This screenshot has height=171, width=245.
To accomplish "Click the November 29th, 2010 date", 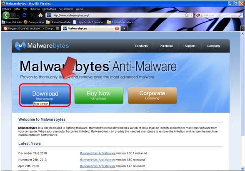I will coord(32,160).
